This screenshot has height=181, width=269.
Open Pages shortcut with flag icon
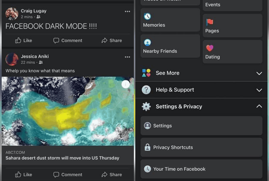pos(232,26)
